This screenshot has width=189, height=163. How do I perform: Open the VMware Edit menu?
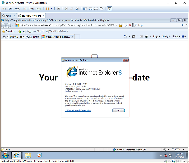tap(10, 9)
